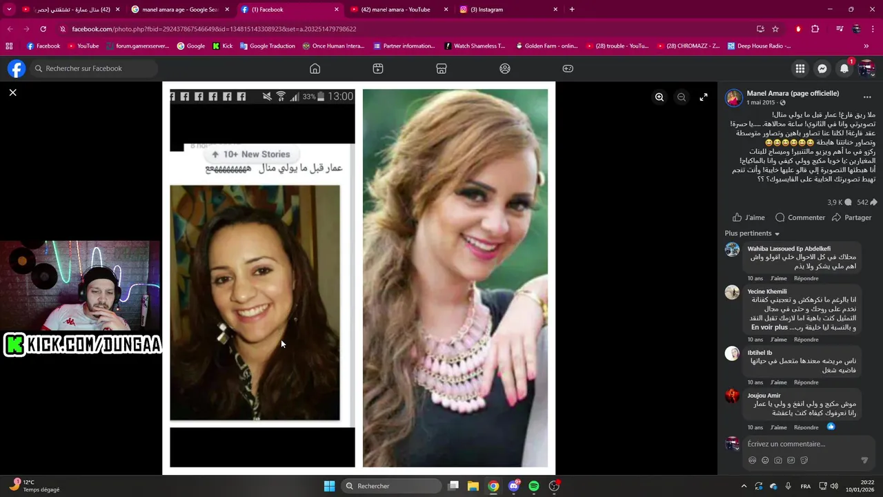
Task: Attach a photo to the comment
Action: 778,460
